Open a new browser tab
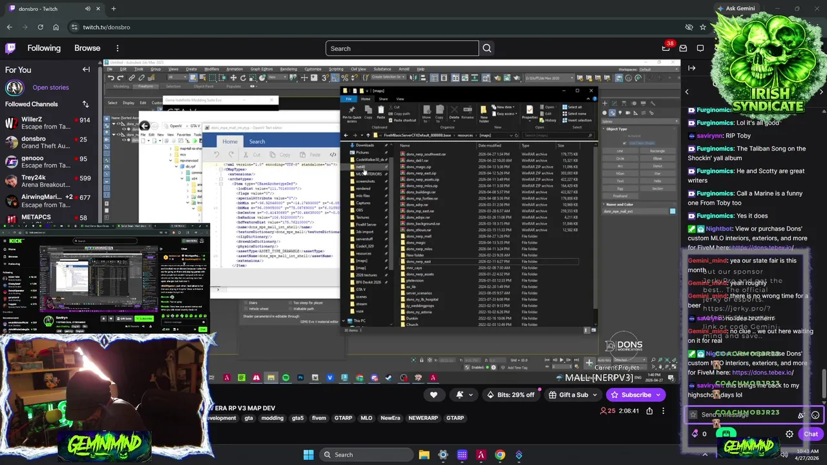The width and height of the screenshot is (827, 465). (x=113, y=8)
